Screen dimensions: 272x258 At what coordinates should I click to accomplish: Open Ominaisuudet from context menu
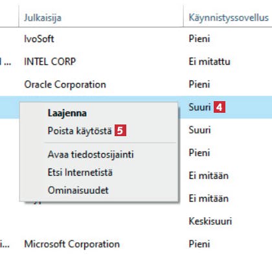pyautogui.click(x=78, y=190)
